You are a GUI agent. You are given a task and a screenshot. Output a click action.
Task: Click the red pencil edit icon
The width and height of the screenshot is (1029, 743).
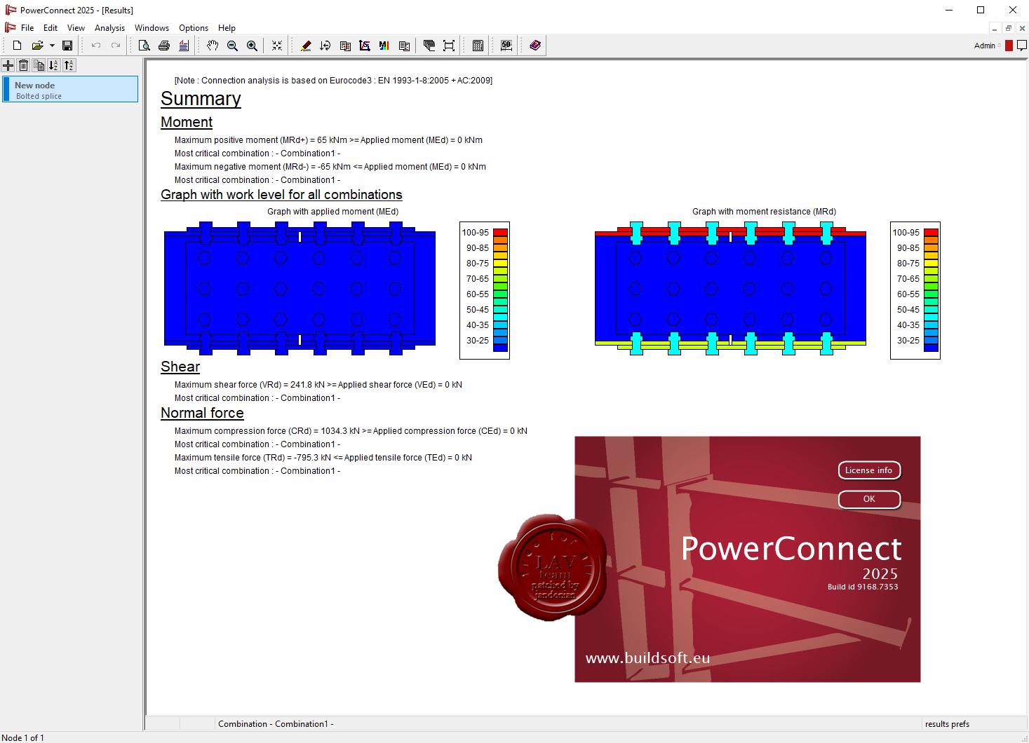(306, 46)
